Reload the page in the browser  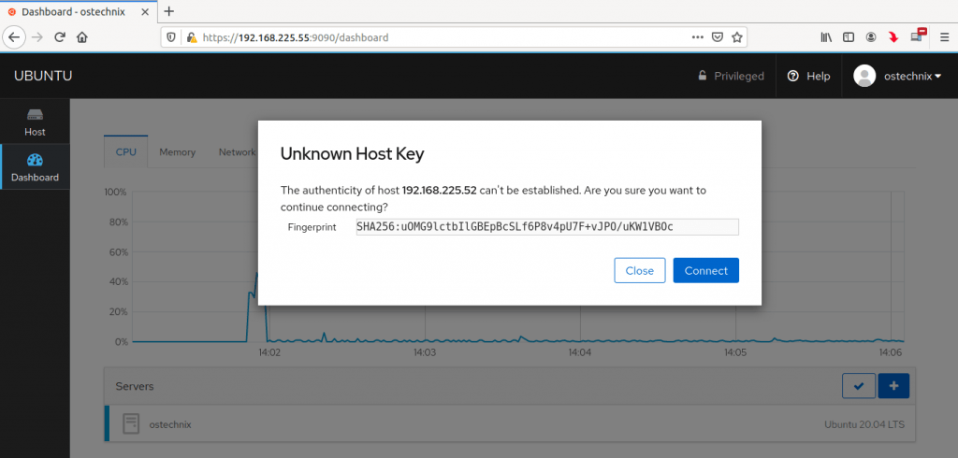coord(60,37)
